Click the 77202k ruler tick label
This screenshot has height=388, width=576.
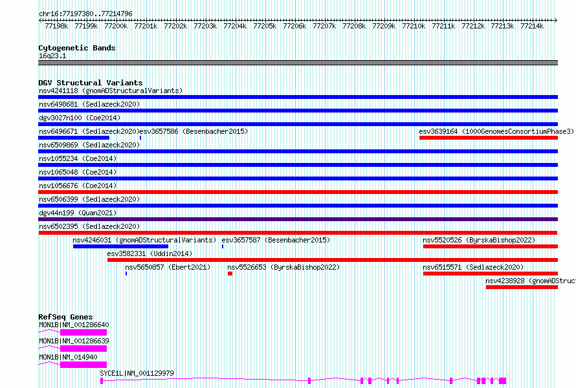[x=175, y=26]
